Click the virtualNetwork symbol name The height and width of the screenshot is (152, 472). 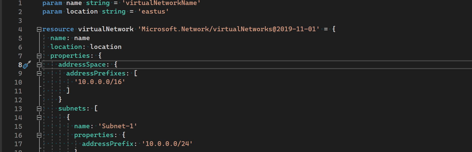click(x=106, y=29)
